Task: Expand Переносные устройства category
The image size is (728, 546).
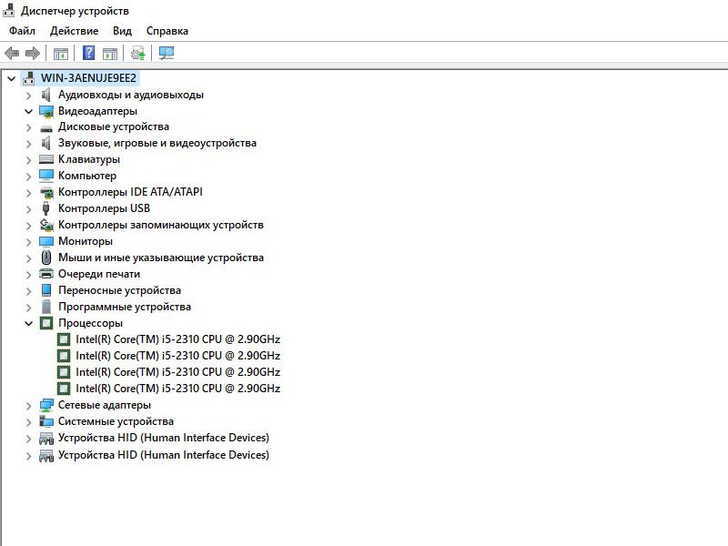Action: click(x=29, y=291)
